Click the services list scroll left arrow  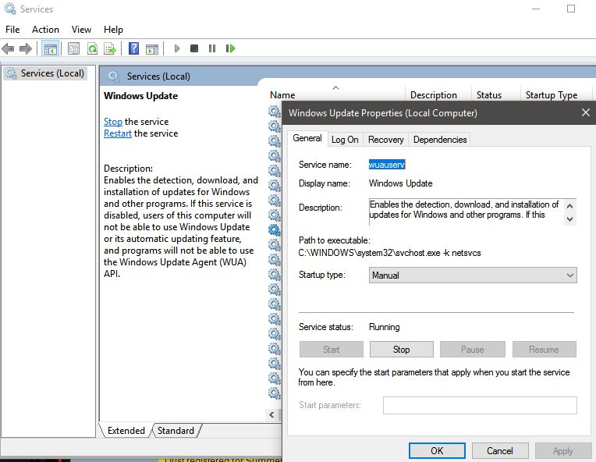pyautogui.click(x=271, y=414)
